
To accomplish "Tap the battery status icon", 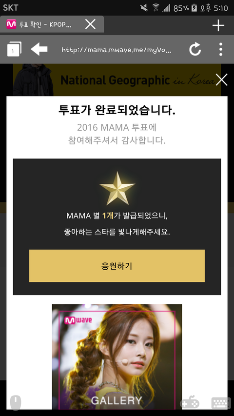I will [194, 8].
